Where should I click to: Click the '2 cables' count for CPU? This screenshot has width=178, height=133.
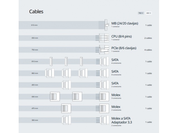(148, 38)
